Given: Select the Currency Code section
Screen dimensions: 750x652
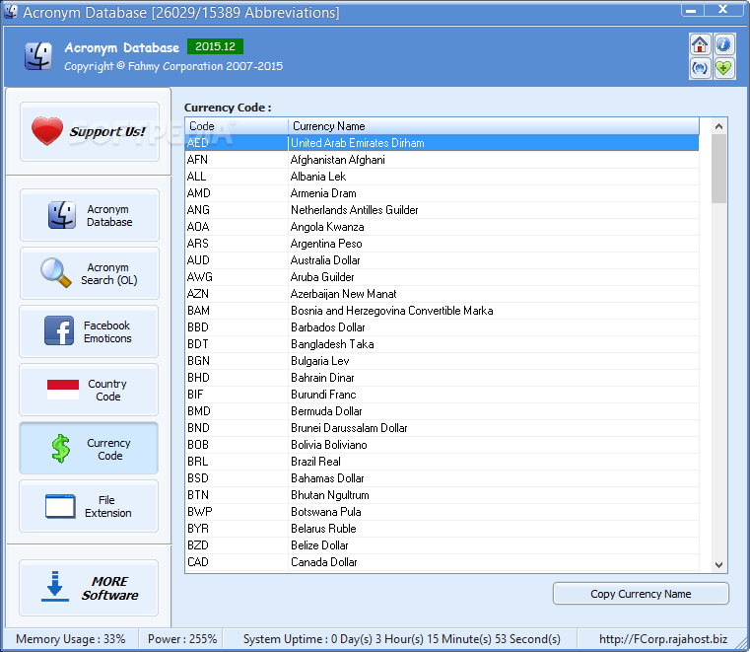Looking at the screenshot, I should pyautogui.click(x=89, y=449).
